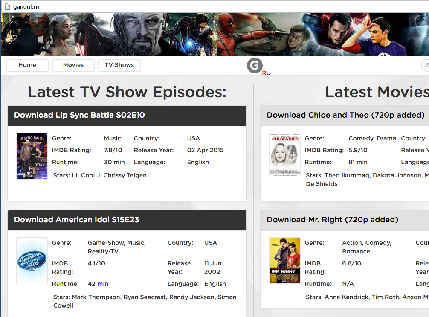The image size is (429, 317).
Task: Go to the Movies section
Action: tap(73, 65)
